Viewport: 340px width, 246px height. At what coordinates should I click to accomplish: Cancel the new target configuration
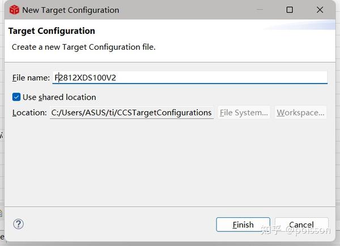[301, 225]
